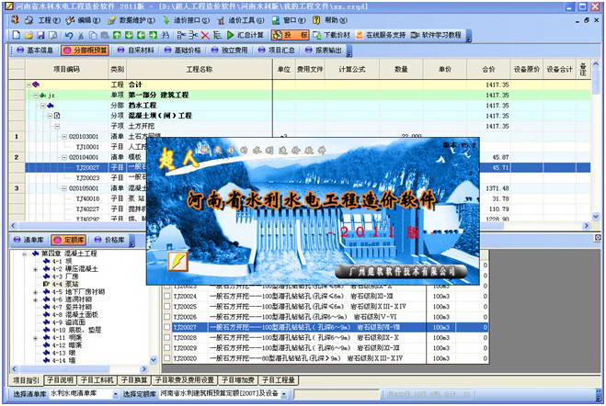Open 在线服务支持 from toolbar
The height and width of the screenshot is (406, 606).
click(381, 35)
